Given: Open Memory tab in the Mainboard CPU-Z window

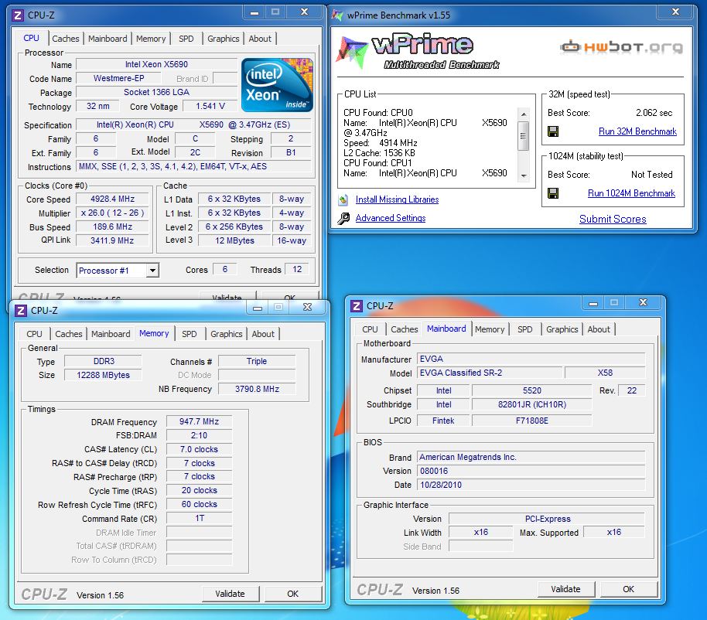Looking at the screenshot, I should pyautogui.click(x=490, y=329).
